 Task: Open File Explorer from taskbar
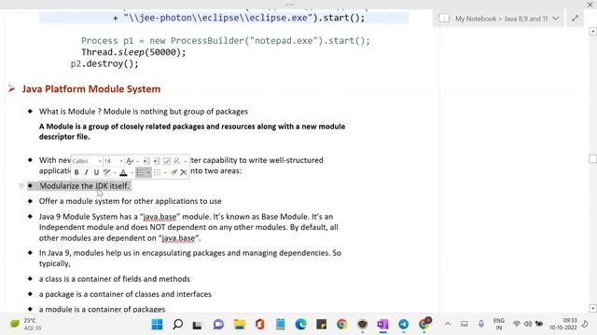[x=239, y=325]
